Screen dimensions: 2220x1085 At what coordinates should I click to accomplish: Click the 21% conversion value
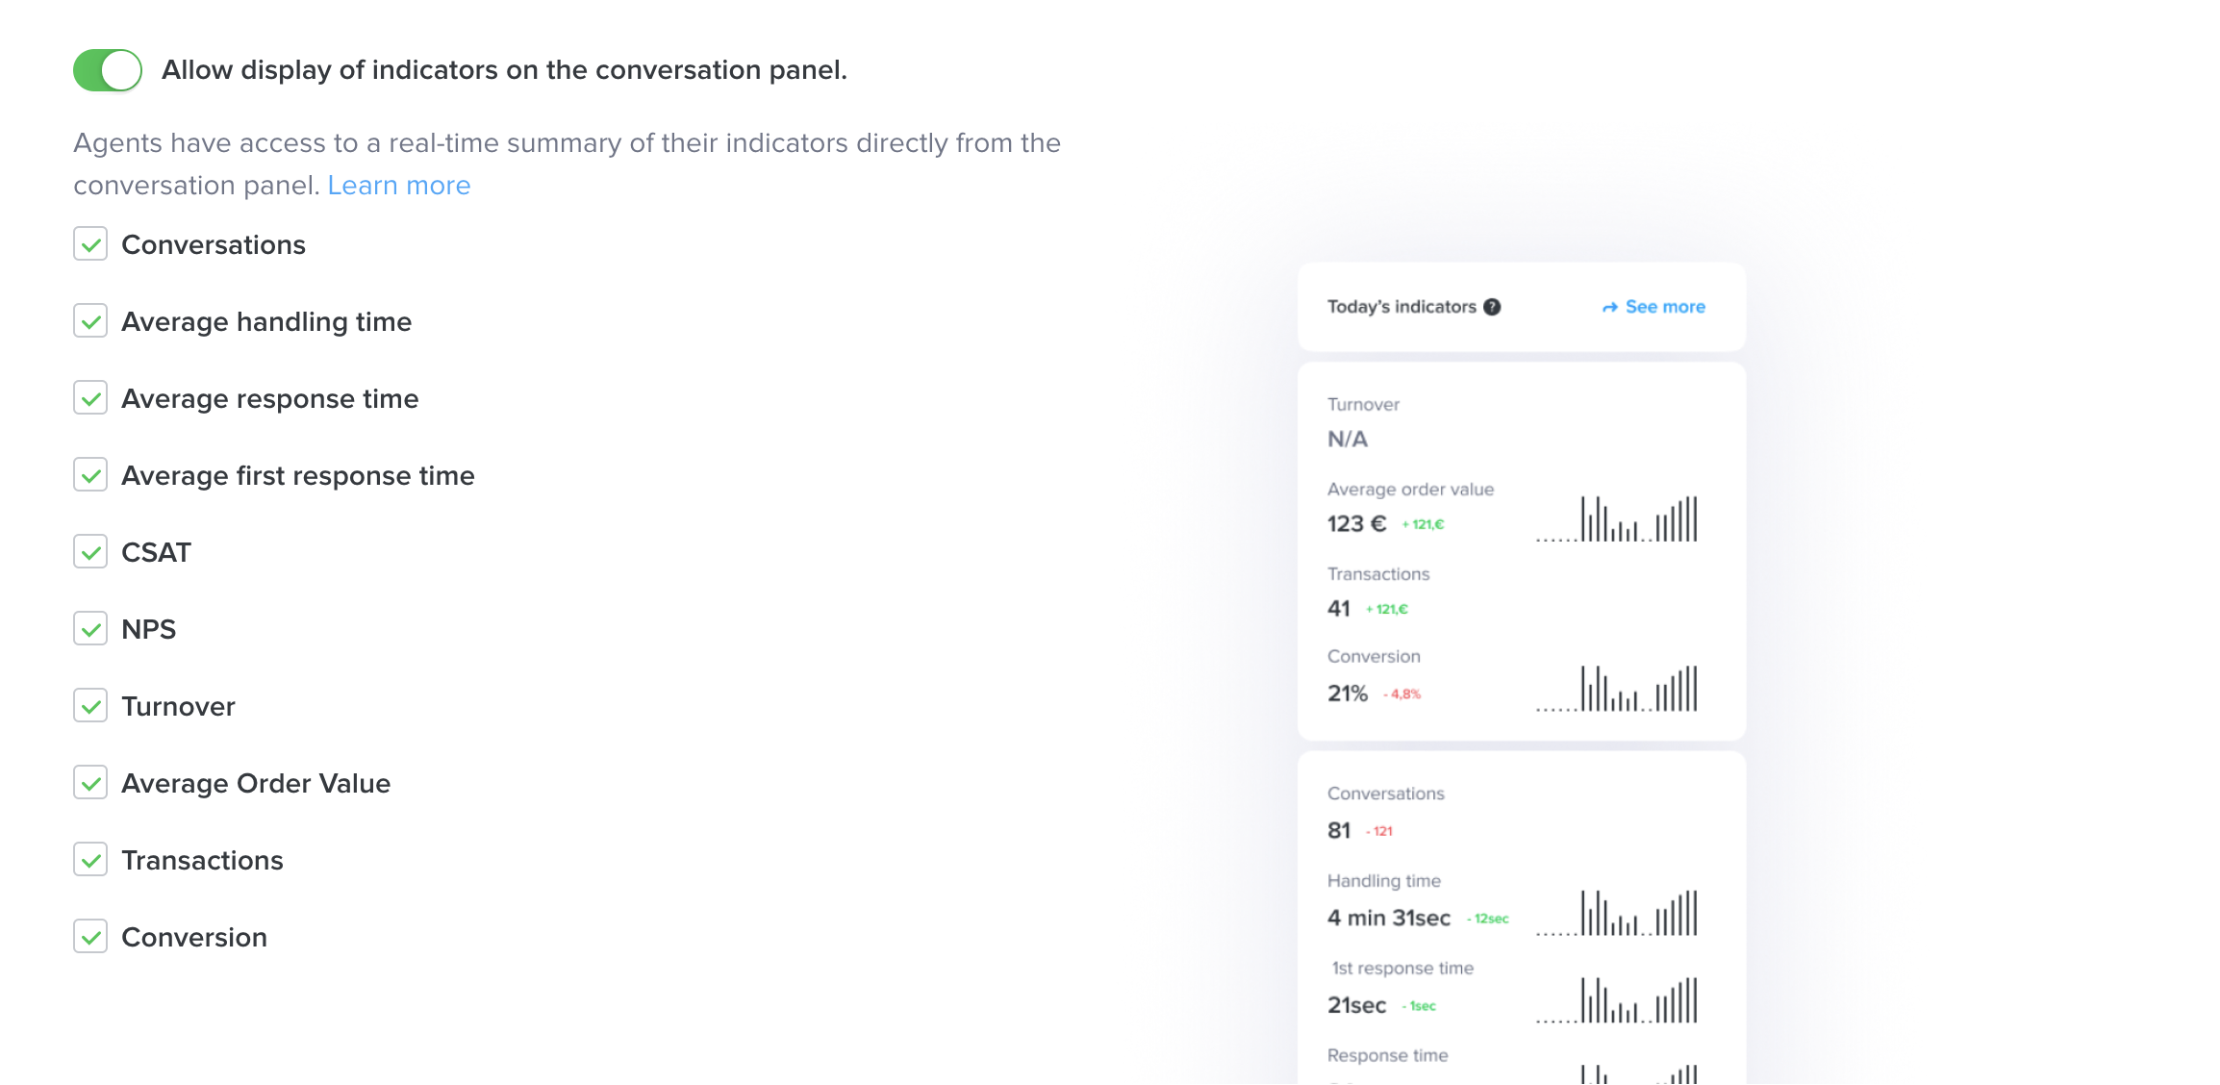(1348, 694)
